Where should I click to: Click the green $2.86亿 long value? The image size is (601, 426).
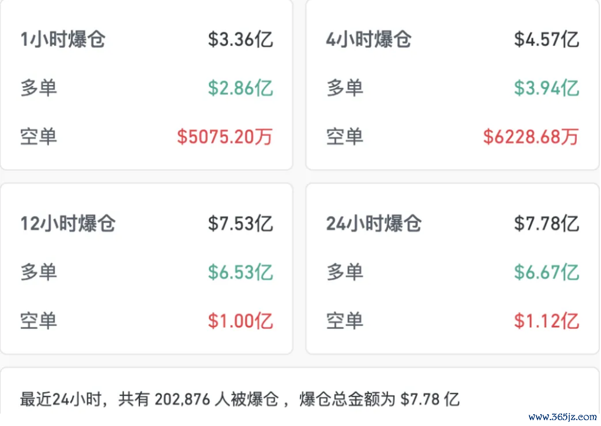coord(240,88)
